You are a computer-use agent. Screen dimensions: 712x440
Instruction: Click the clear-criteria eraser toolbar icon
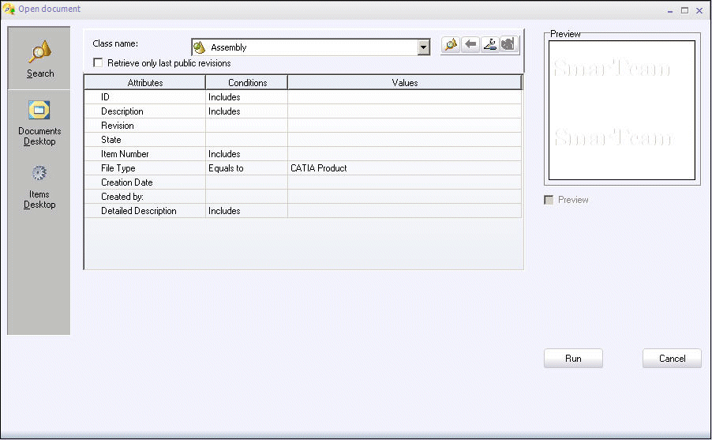tap(489, 45)
